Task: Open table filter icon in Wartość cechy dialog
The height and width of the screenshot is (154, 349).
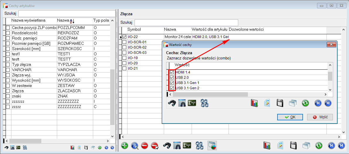Action: tap(182, 103)
